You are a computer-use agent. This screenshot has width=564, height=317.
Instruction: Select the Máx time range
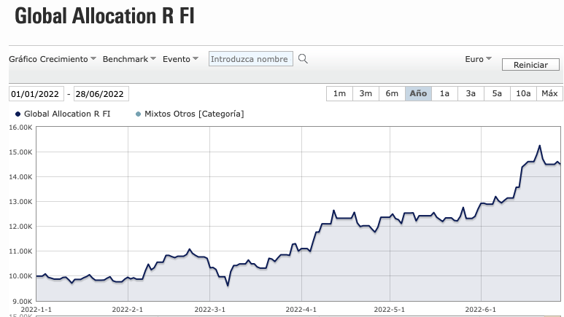pyautogui.click(x=550, y=93)
